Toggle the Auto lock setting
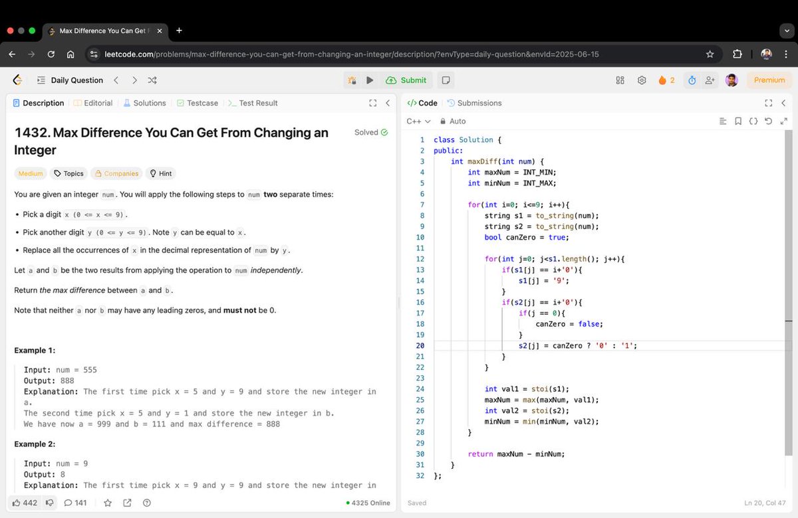 [x=453, y=122]
